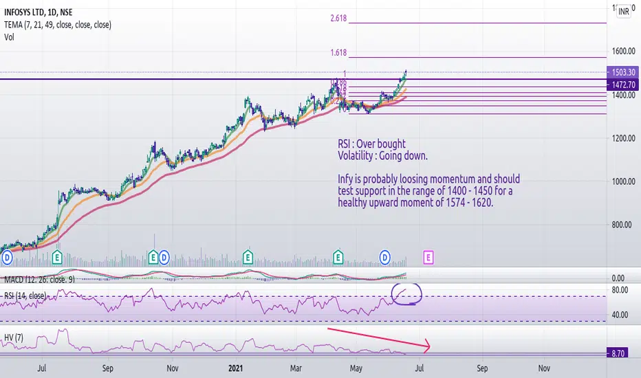Click the 1472.70 horizontal line price label
Image resolution: width=641 pixels, height=378 pixels.
623,85
